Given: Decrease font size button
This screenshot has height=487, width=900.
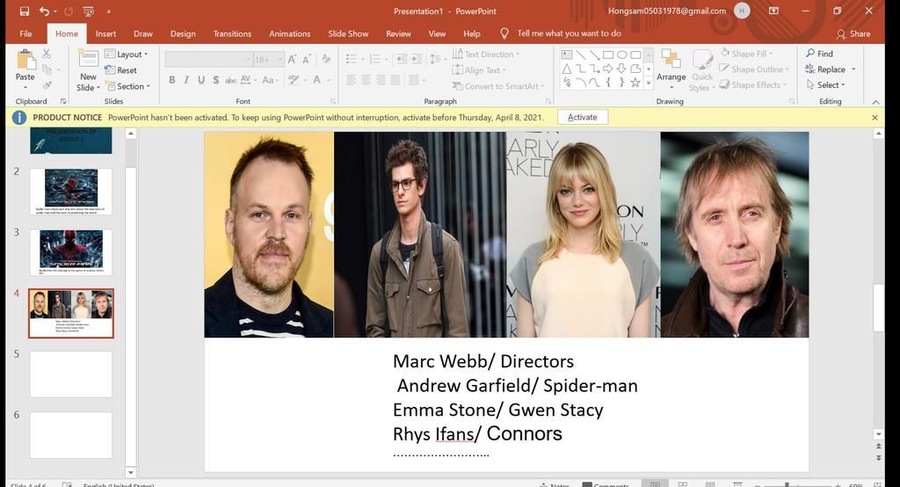Looking at the screenshot, I should (307, 59).
